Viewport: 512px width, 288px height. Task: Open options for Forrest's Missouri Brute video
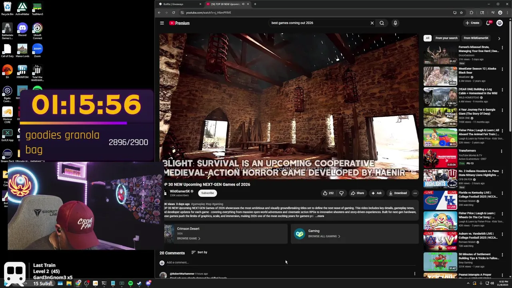(x=502, y=48)
